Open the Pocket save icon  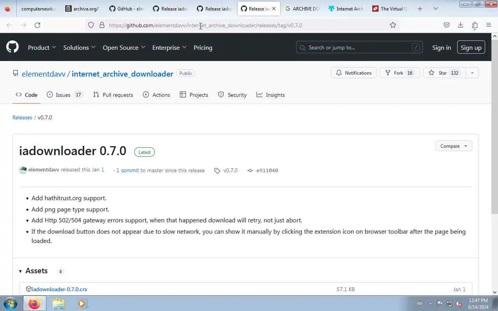(447, 25)
